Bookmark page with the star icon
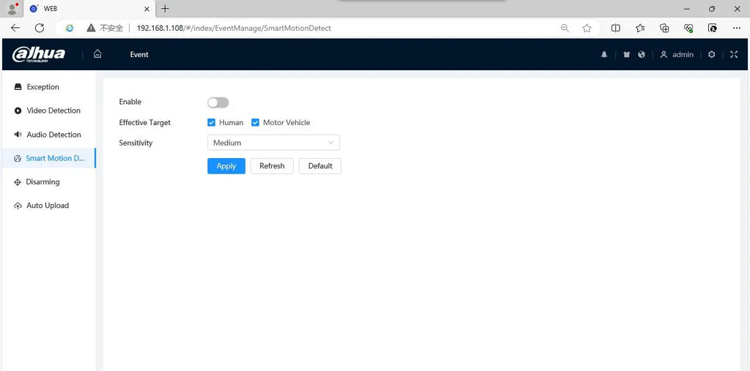Viewport: 750px width, 371px height. [x=587, y=28]
